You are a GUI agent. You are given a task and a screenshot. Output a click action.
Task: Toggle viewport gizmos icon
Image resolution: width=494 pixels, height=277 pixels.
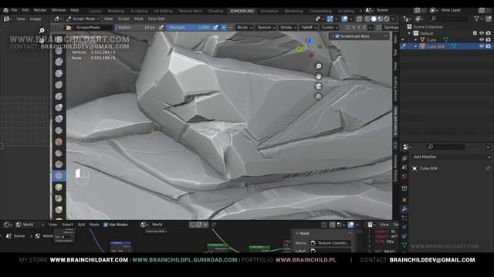(330, 19)
